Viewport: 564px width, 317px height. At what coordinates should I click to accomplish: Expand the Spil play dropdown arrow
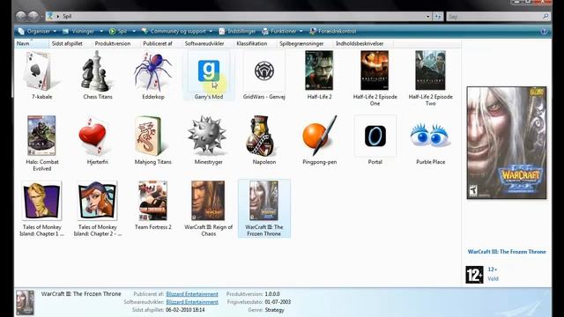pos(134,32)
